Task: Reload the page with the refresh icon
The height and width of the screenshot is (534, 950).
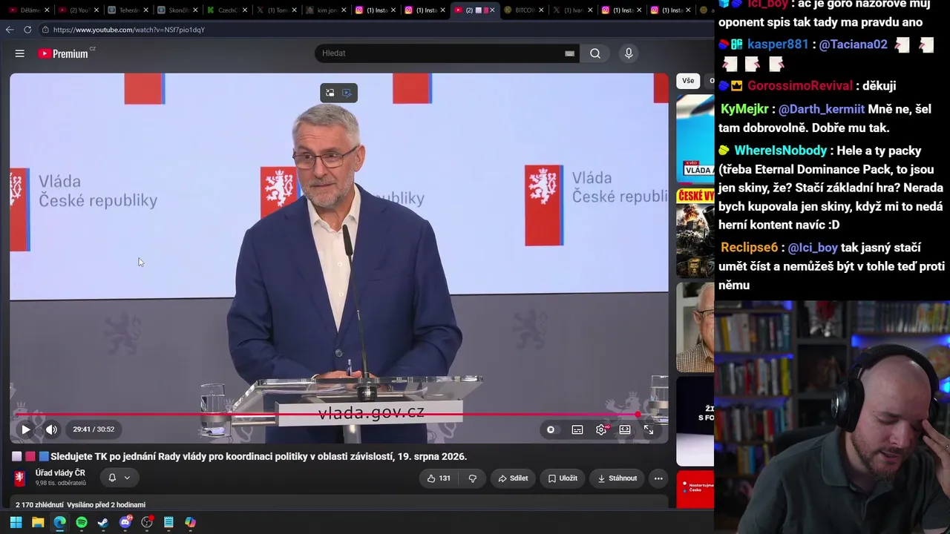Action: tap(27, 30)
